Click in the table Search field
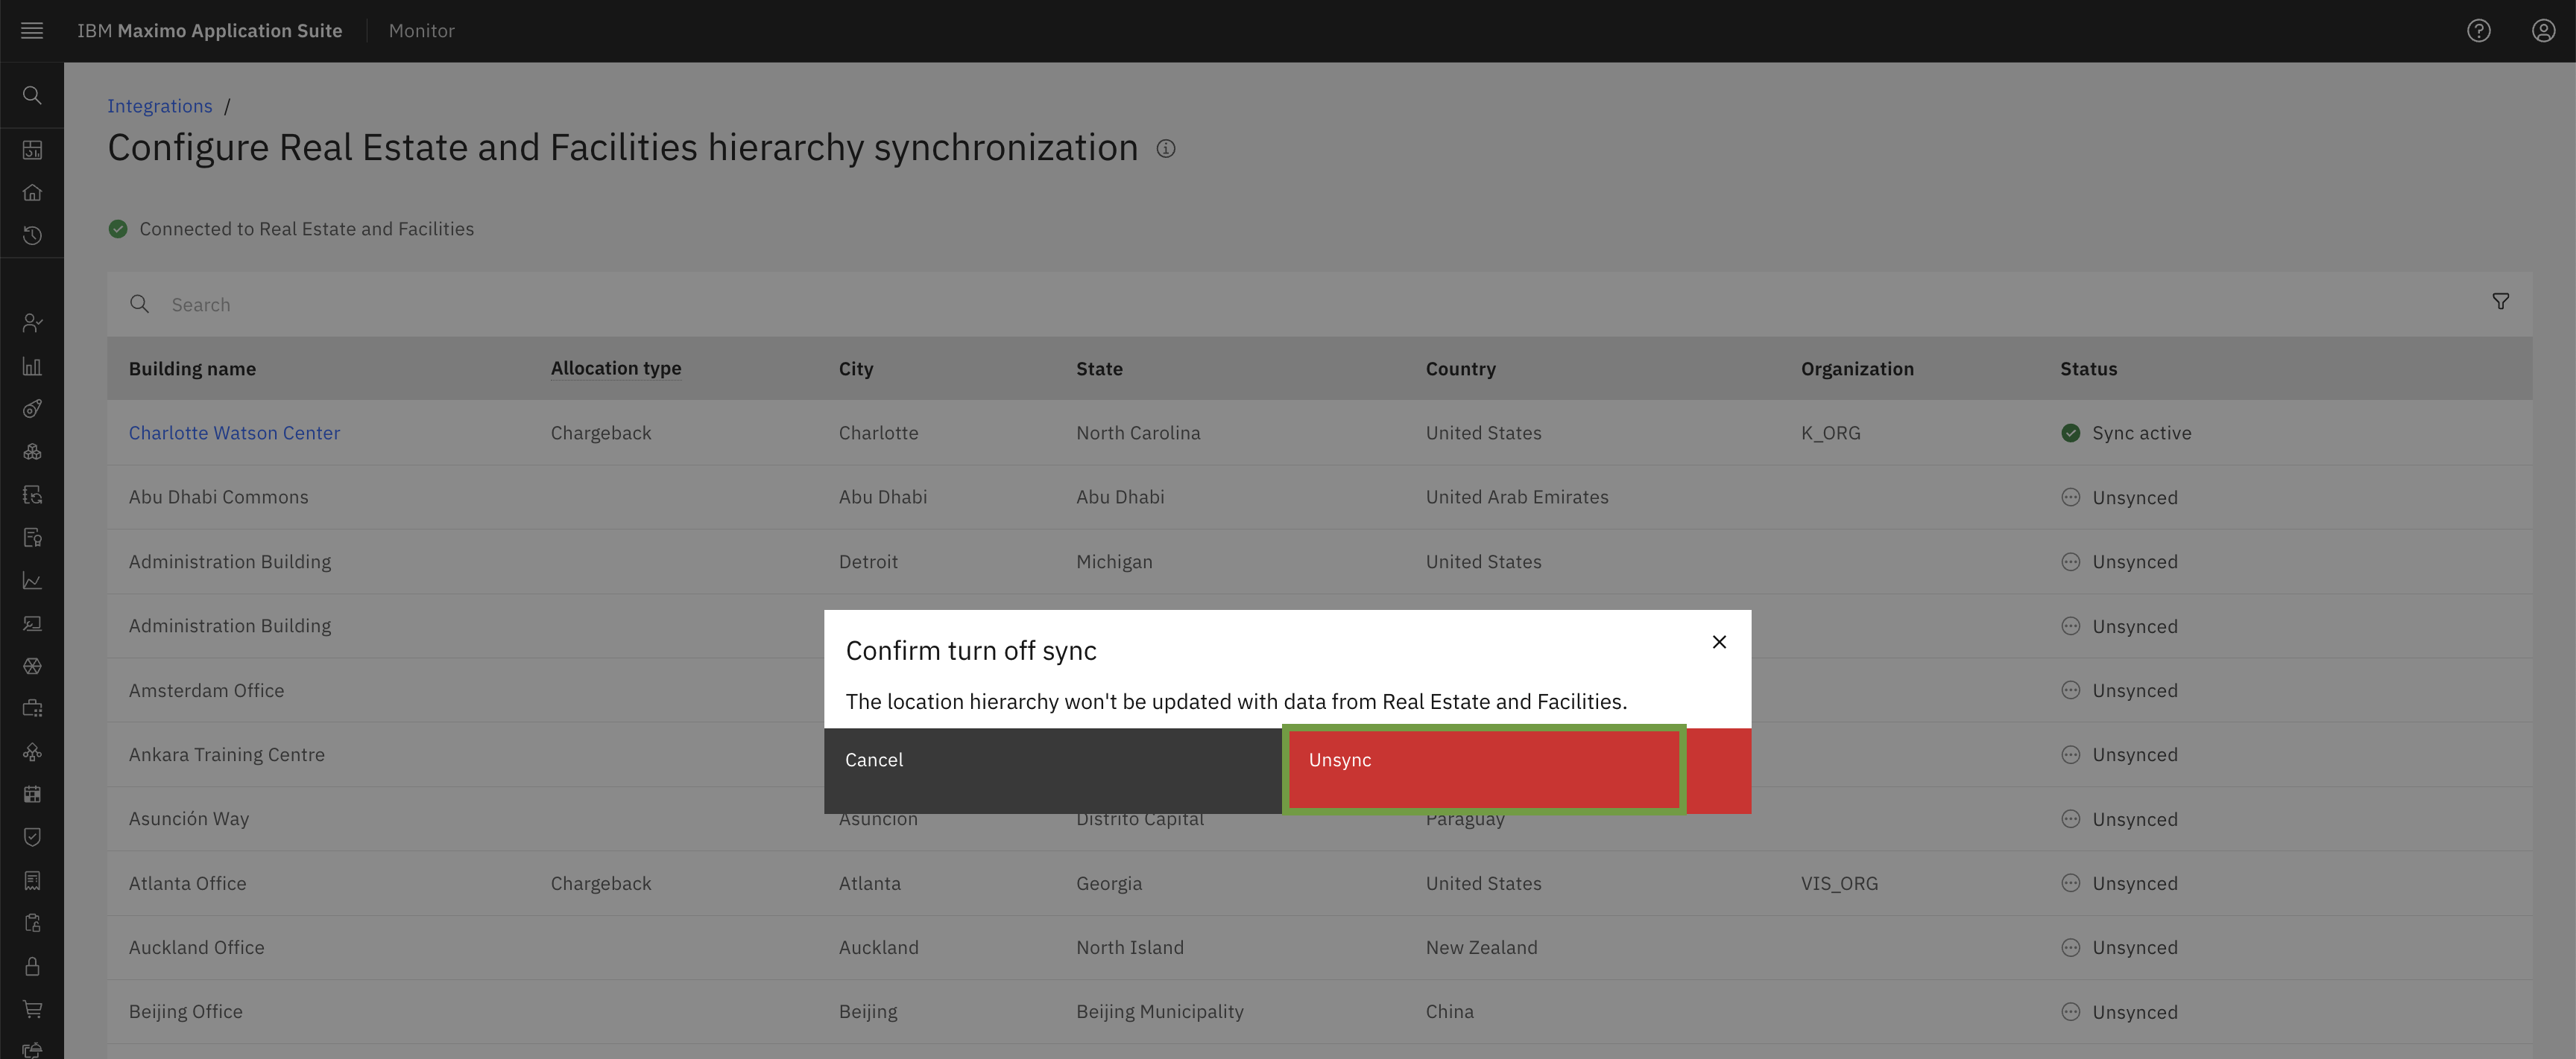Screen dimensions: 2576x1059 tap(1320, 305)
